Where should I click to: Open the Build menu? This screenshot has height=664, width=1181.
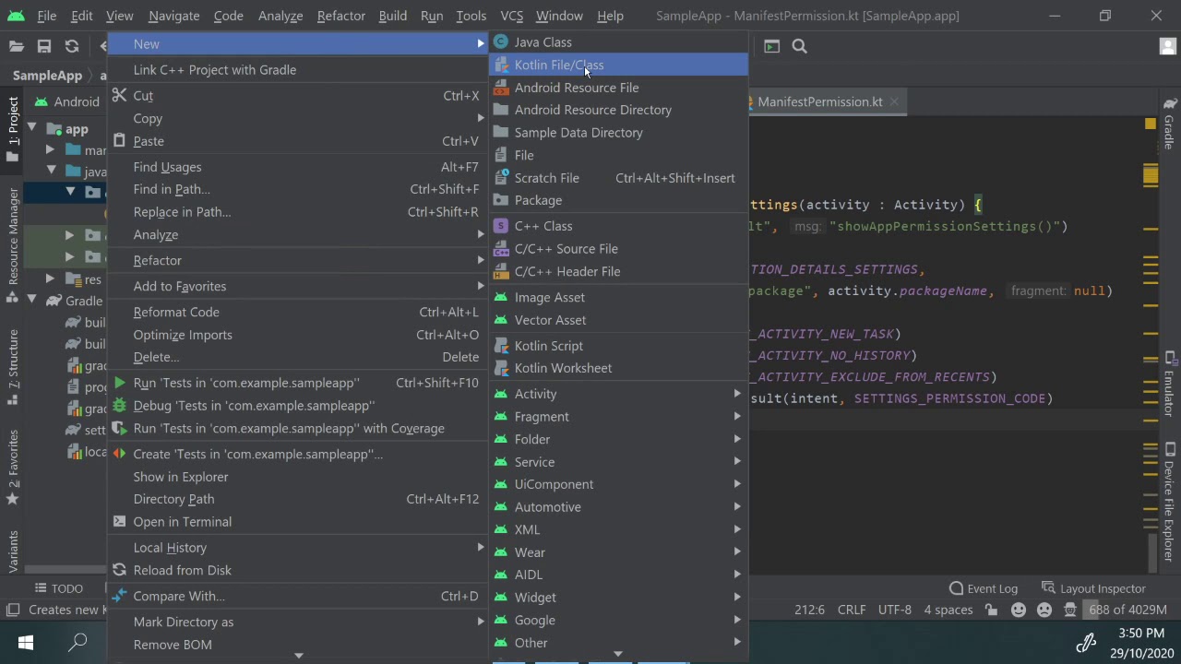[x=392, y=16]
